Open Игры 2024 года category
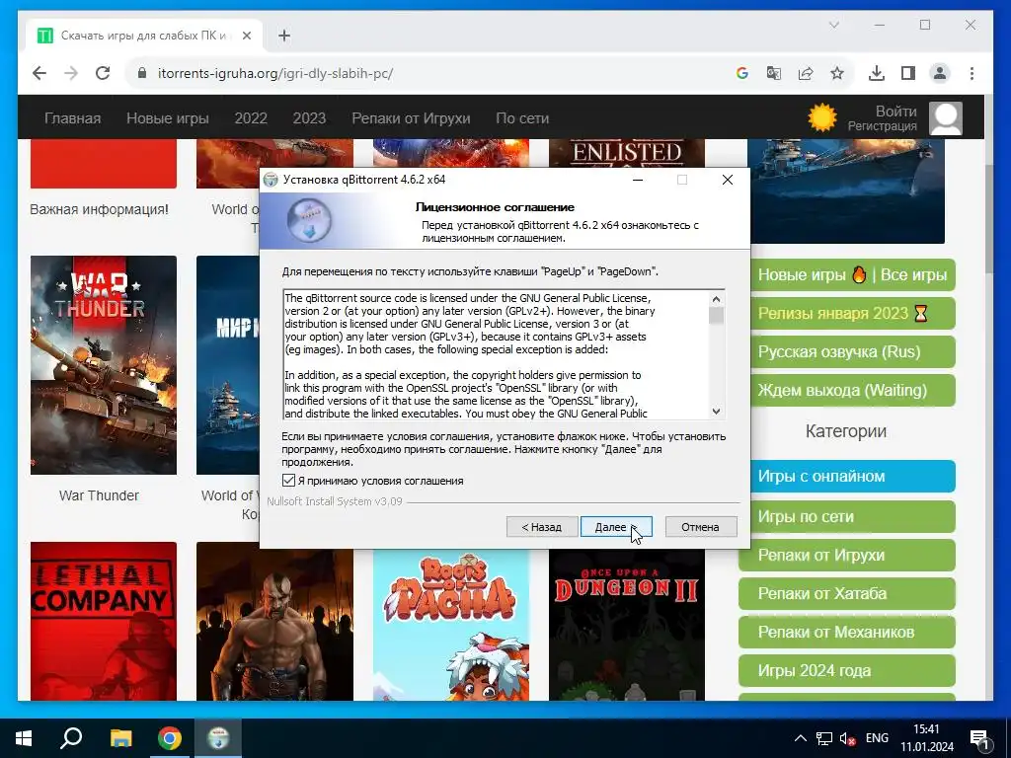This screenshot has width=1011, height=758. [846, 670]
